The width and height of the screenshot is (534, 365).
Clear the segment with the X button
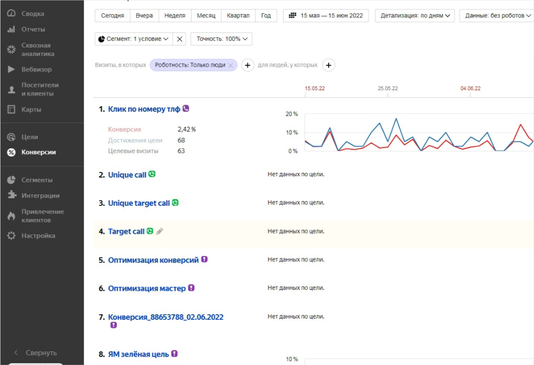tap(179, 39)
